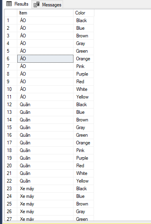Select the Results tab
This screenshot has width=151, height=224.
(x=17, y=4)
